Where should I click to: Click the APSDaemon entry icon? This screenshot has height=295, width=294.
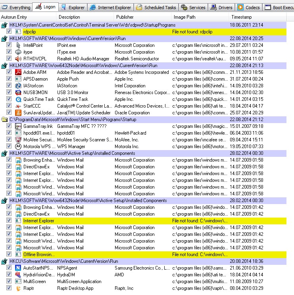[x=18, y=79]
